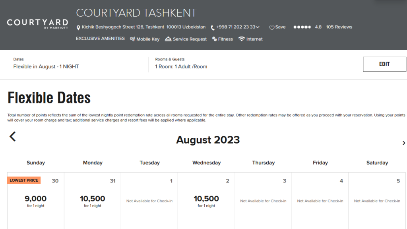Viewport: 407px width, 229px height.
Task: Click the location pin icon beside the address
Action: (78, 27)
